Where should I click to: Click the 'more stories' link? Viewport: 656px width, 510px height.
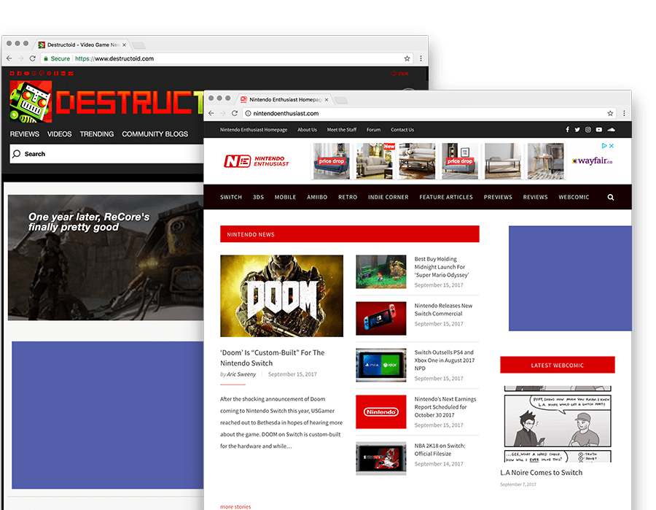(x=235, y=506)
